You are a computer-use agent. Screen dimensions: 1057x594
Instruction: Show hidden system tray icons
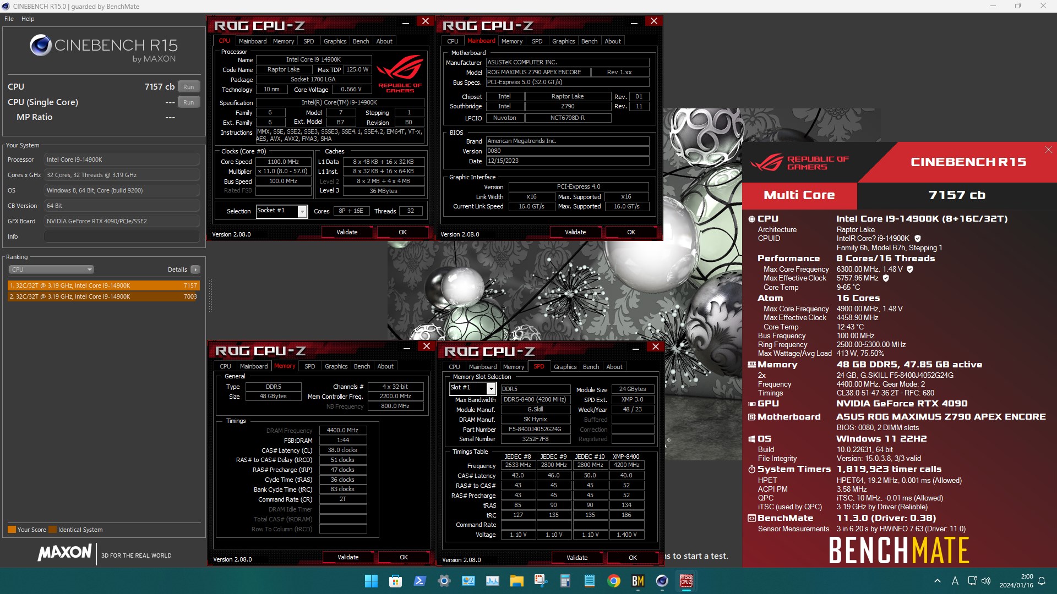coord(937,581)
